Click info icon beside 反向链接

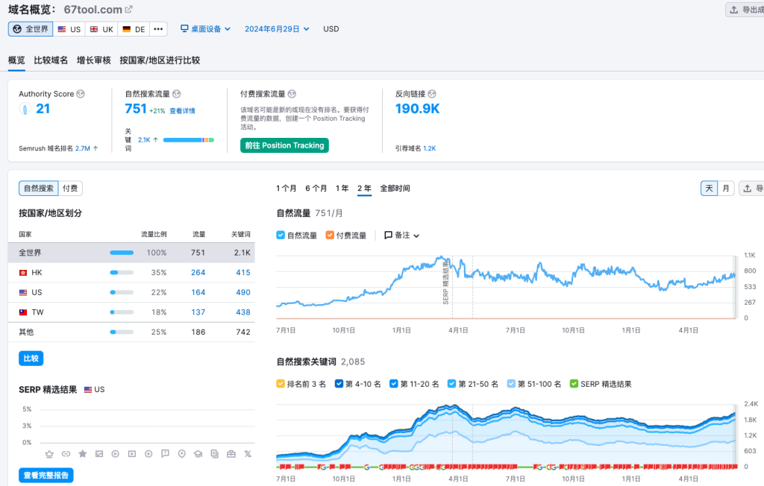[x=432, y=93]
